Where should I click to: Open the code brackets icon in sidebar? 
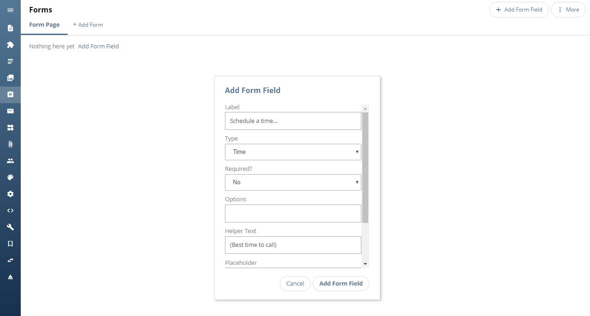pos(10,211)
